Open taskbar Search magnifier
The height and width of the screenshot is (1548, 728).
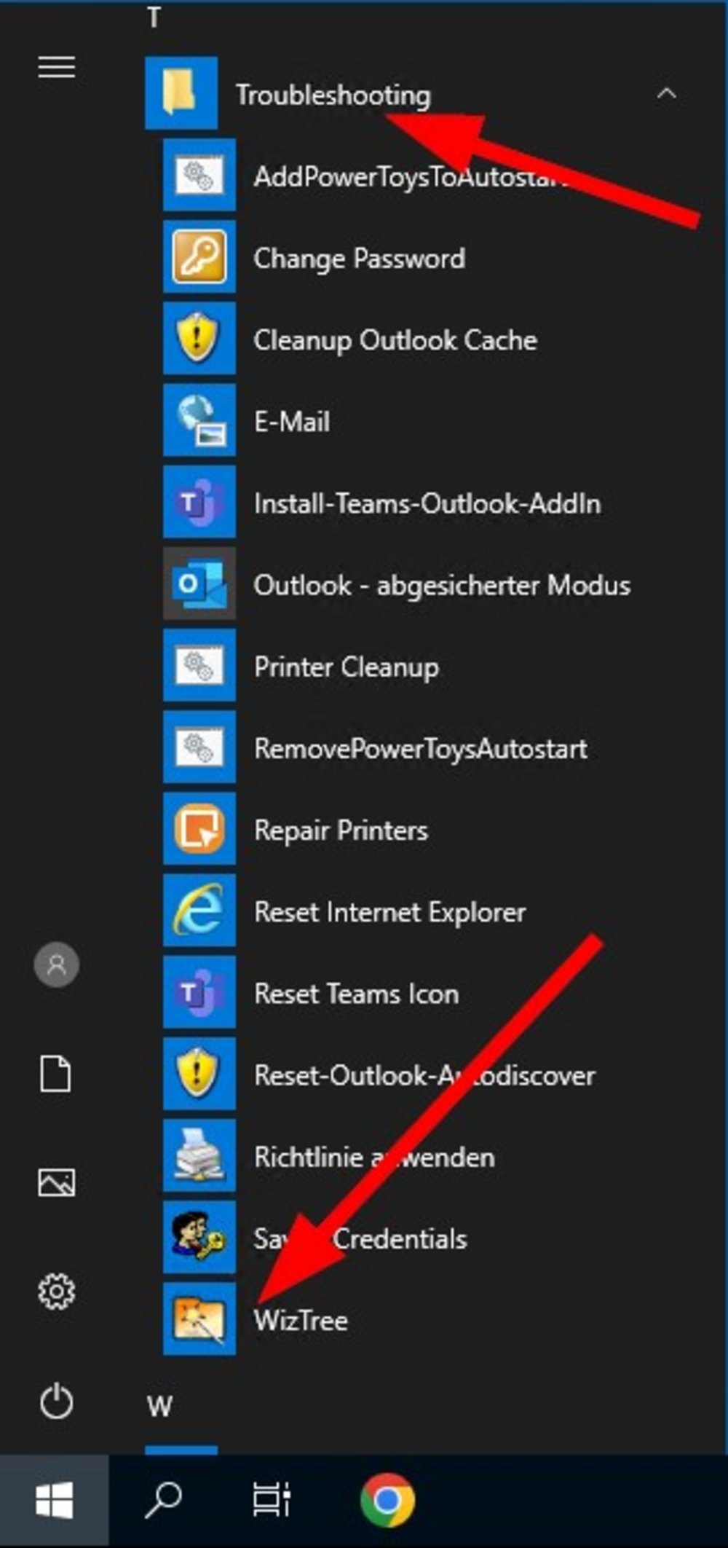(x=163, y=1501)
